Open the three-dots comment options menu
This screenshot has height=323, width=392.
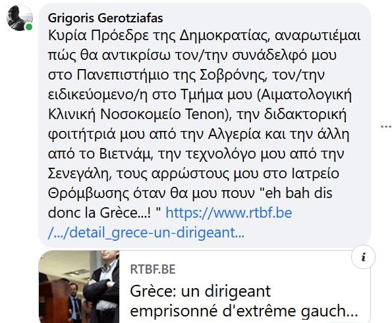point(386,126)
